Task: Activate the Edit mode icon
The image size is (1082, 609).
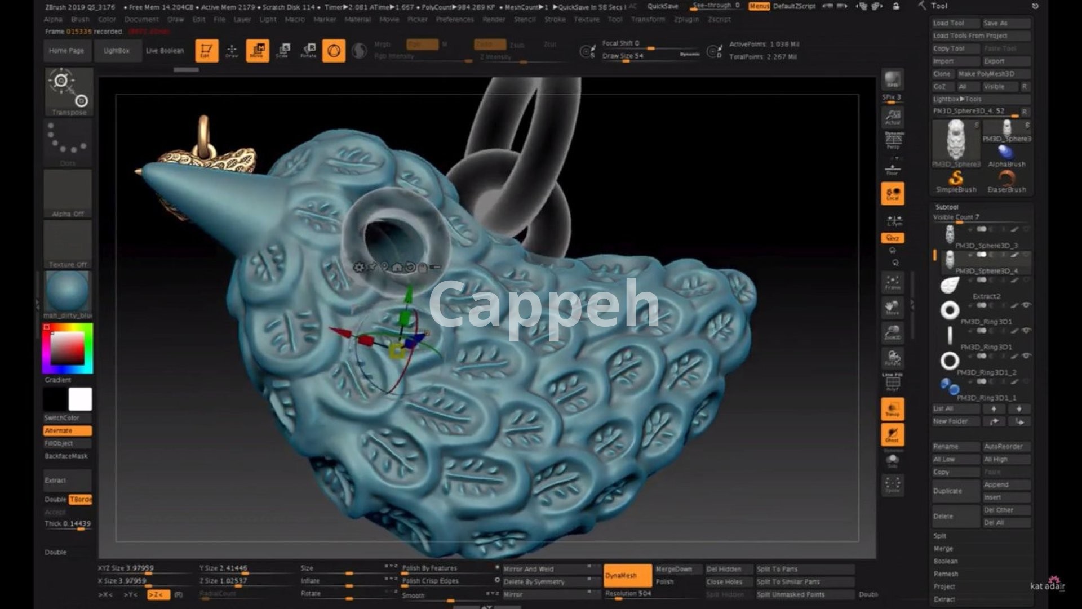Action: pos(206,51)
